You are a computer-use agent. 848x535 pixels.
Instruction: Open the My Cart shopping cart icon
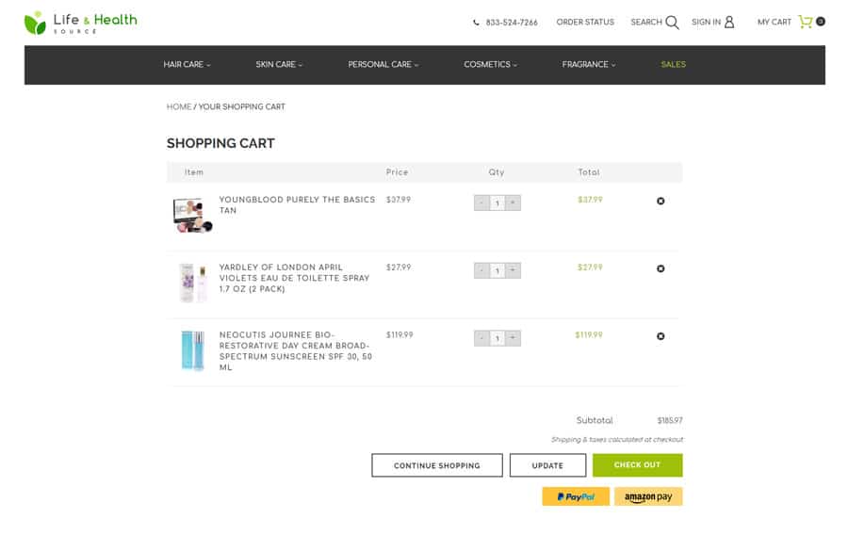pos(806,22)
